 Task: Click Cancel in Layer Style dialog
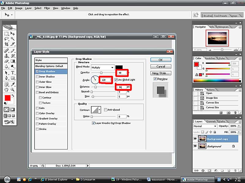click(161, 66)
